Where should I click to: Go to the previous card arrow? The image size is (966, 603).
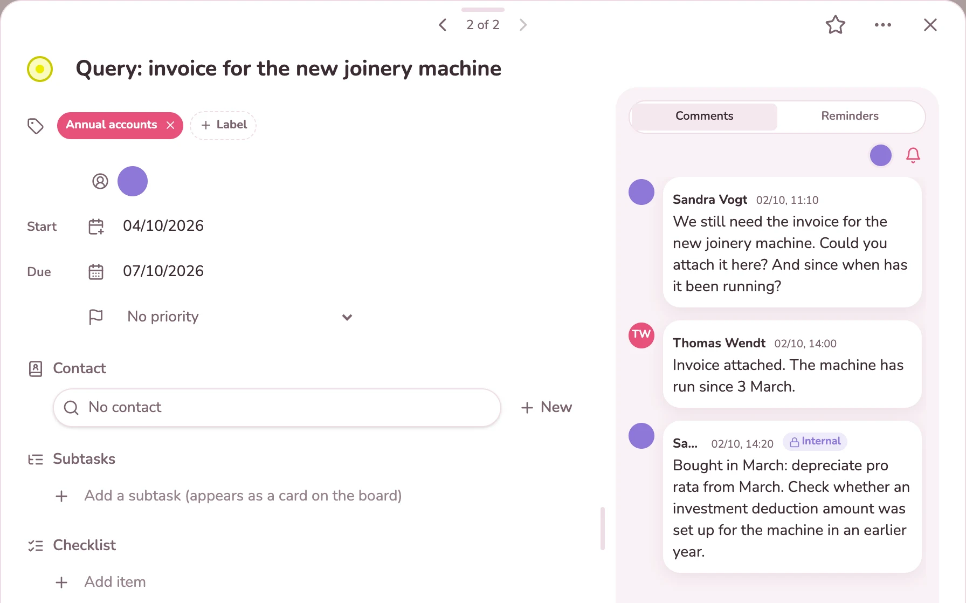[443, 25]
